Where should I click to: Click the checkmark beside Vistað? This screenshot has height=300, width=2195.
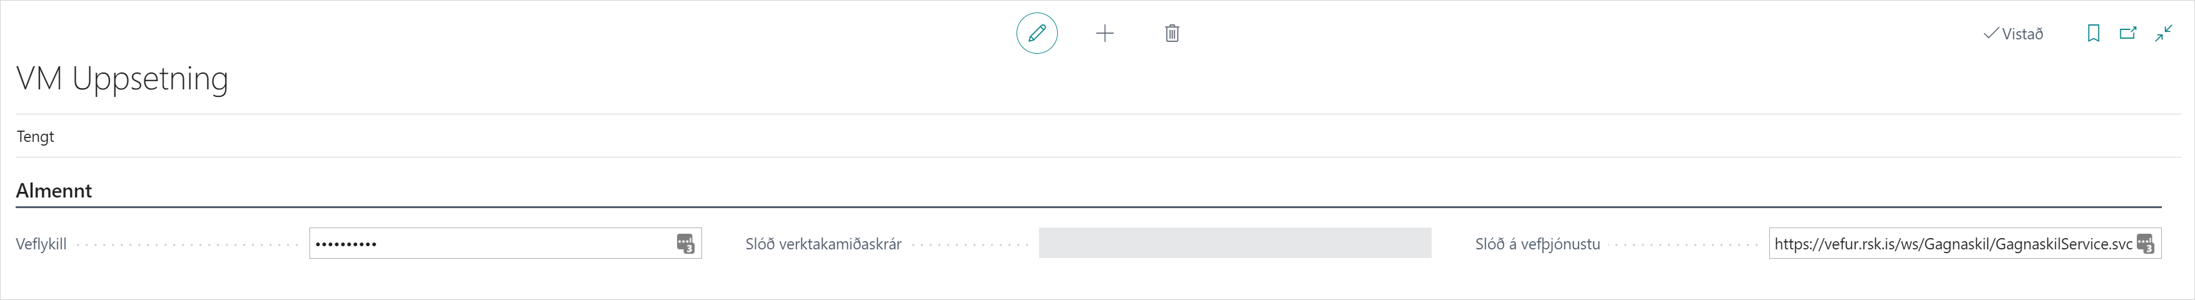tap(1991, 34)
